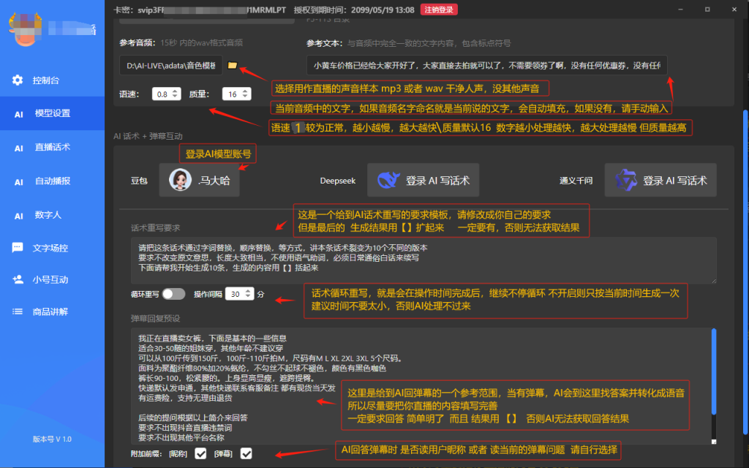Open 小号互动 in the sidebar
Image resolution: width=749 pixels, height=468 pixels.
(x=52, y=279)
